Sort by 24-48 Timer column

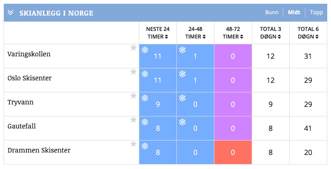195,33
